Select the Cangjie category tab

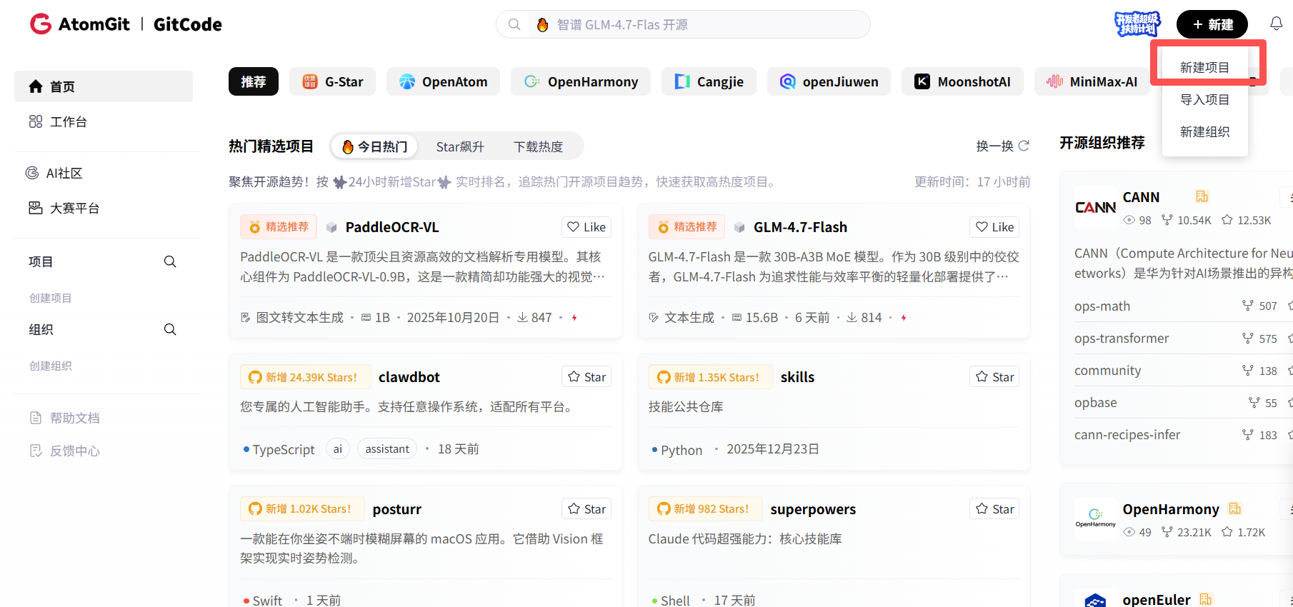[709, 81]
